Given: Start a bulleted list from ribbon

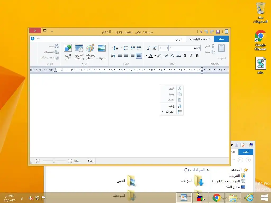Looking at the screenshot, I should click(x=126, y=48).
